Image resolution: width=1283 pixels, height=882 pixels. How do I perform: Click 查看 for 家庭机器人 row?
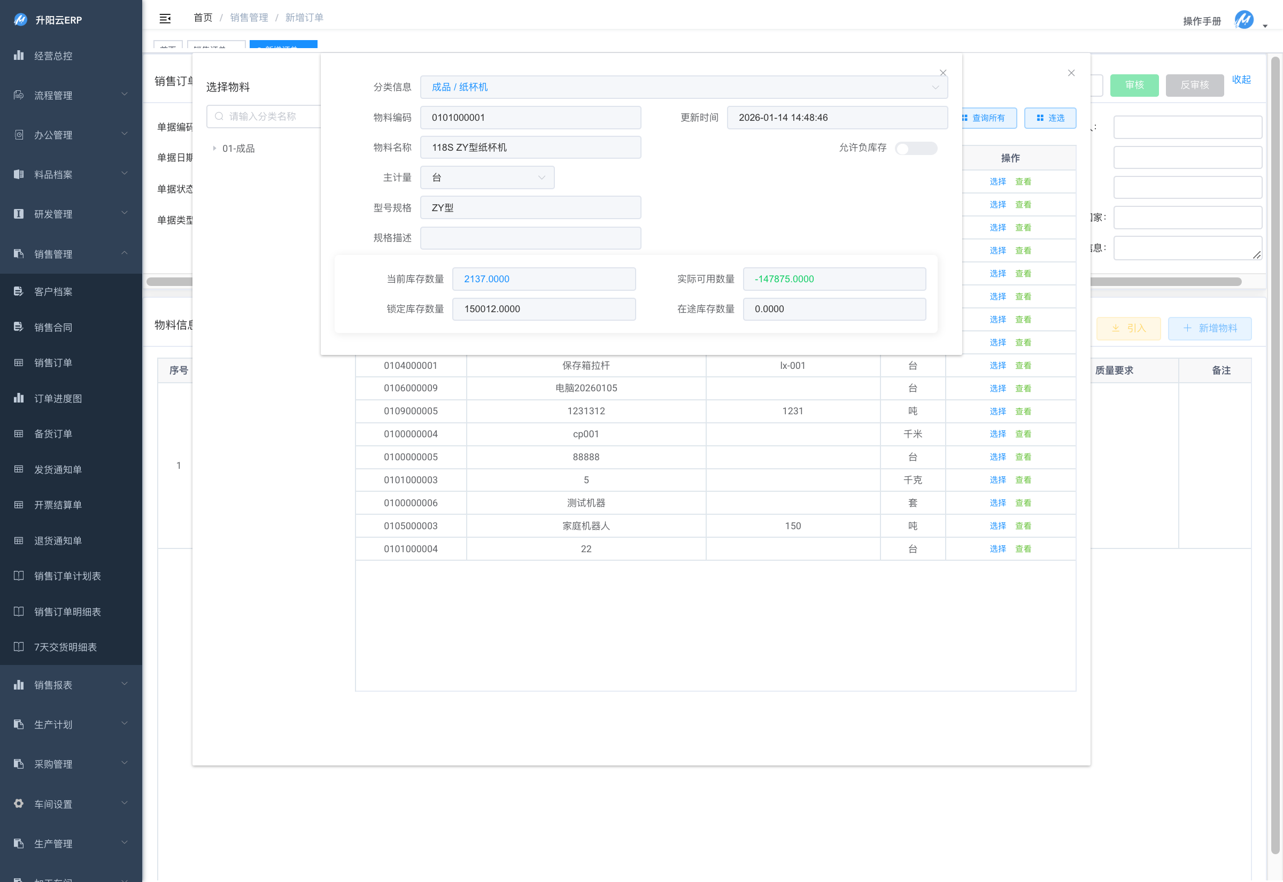click(1023, 525)
